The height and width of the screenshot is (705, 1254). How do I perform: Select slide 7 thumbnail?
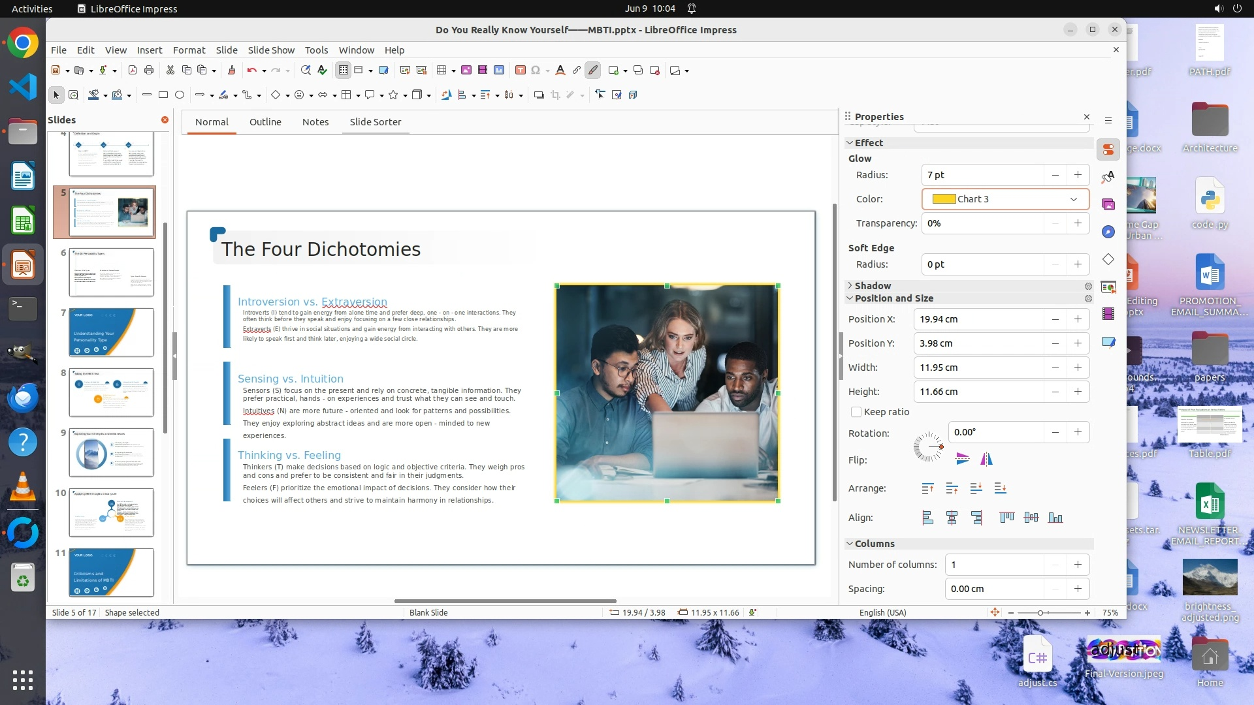(x=111, y=332)
